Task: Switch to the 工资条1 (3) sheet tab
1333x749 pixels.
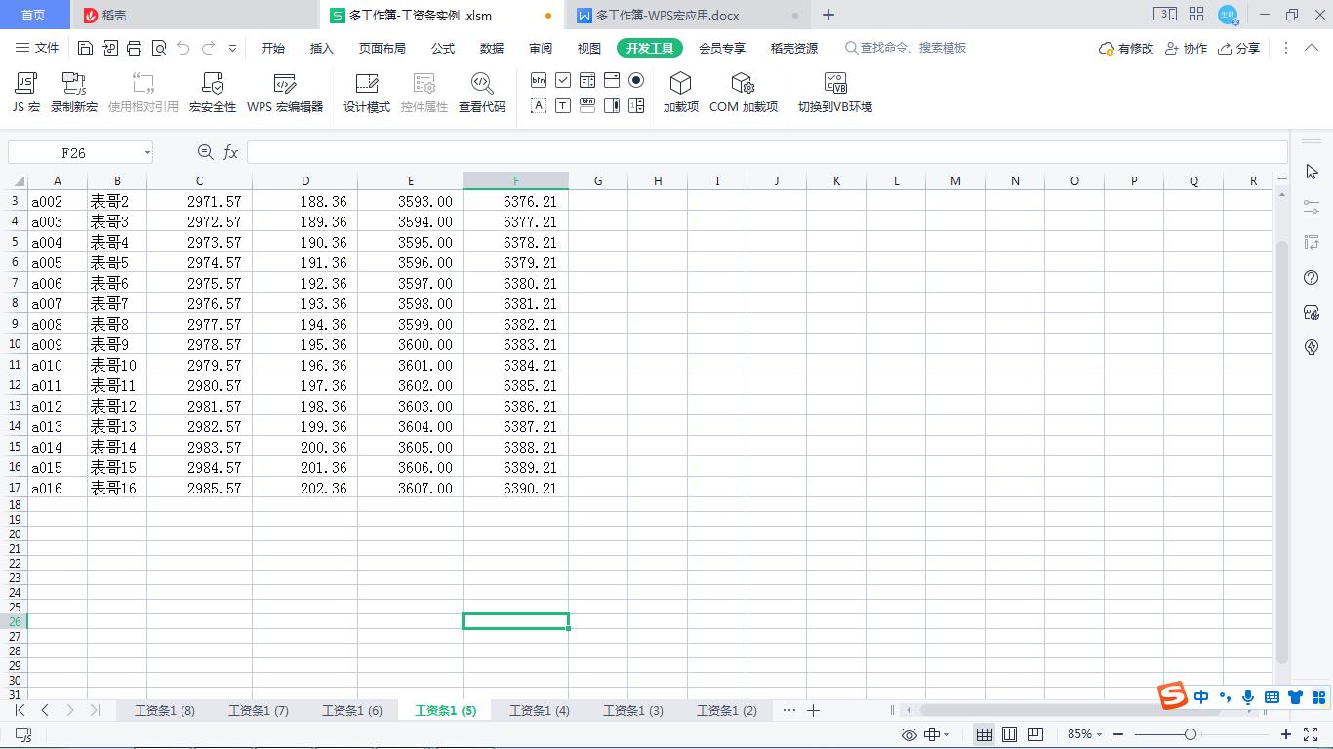Action: tap(632, 710)
